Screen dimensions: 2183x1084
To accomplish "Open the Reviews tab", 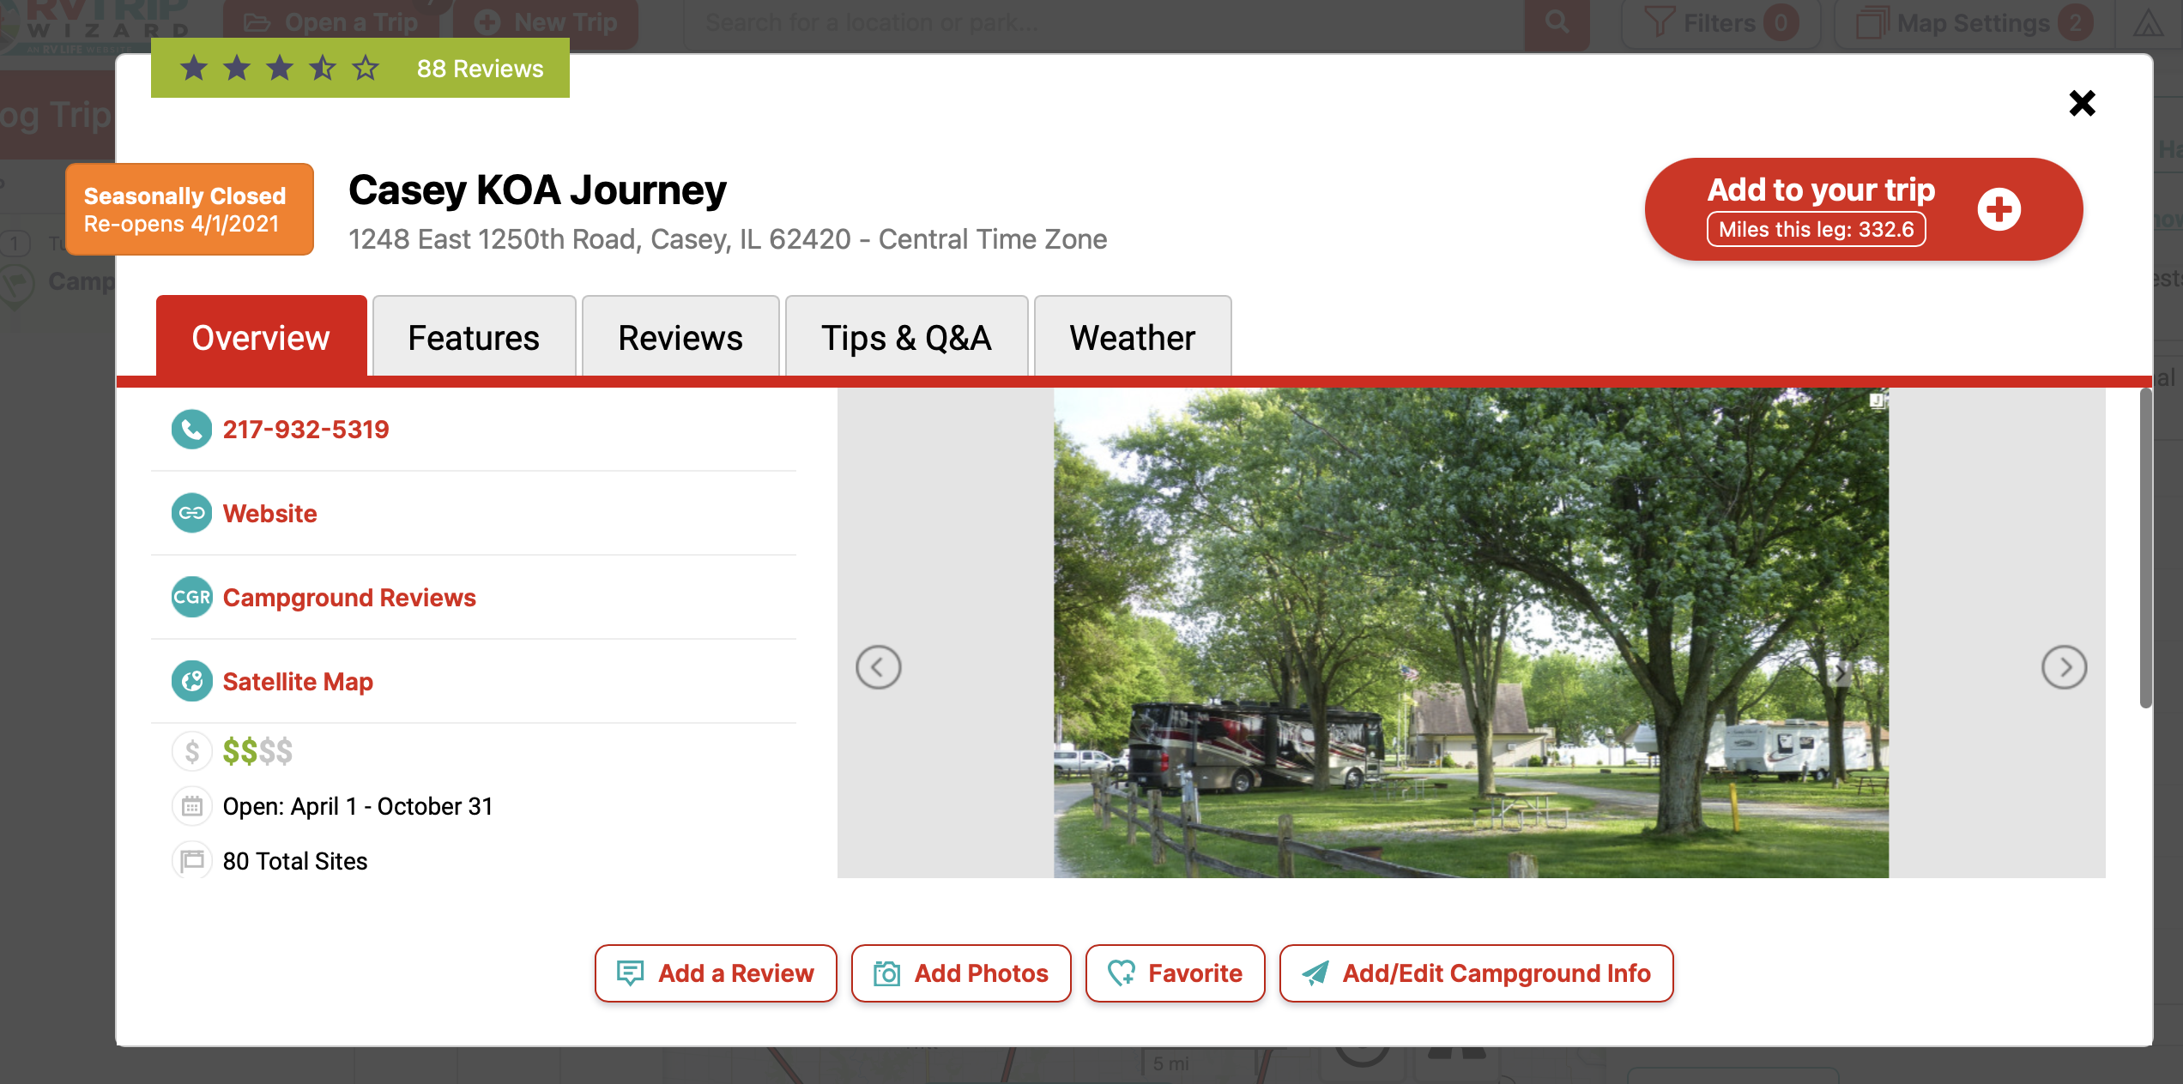I will pyautogui.click(x=680, y=338).
